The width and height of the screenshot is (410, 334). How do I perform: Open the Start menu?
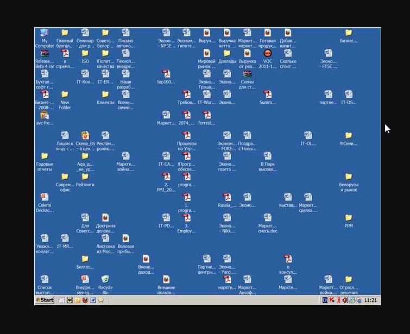[45, 300]
